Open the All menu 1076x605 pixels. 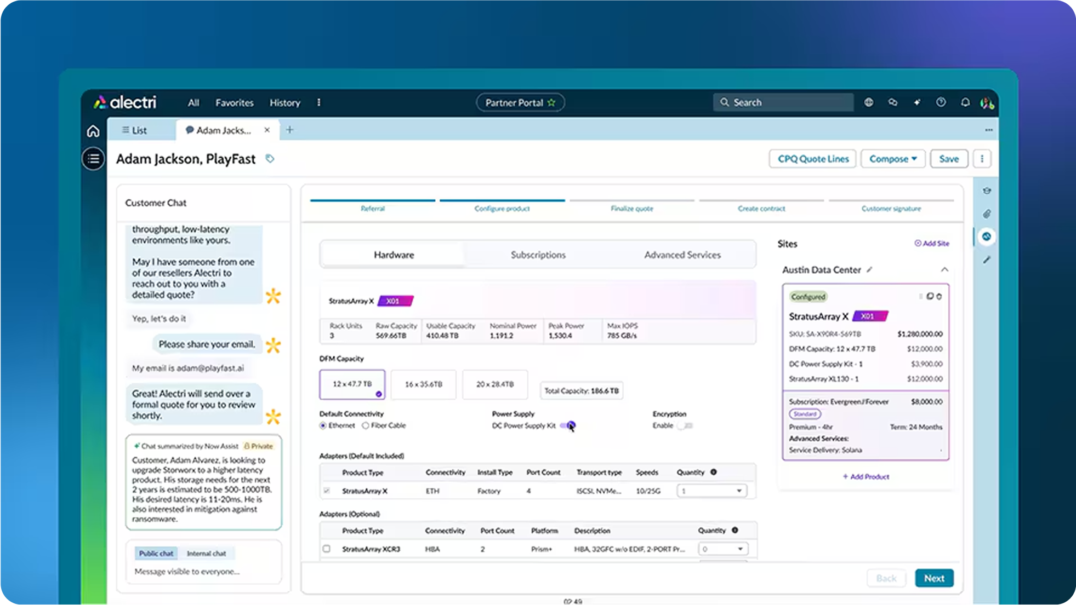click(x=193, y=102)
